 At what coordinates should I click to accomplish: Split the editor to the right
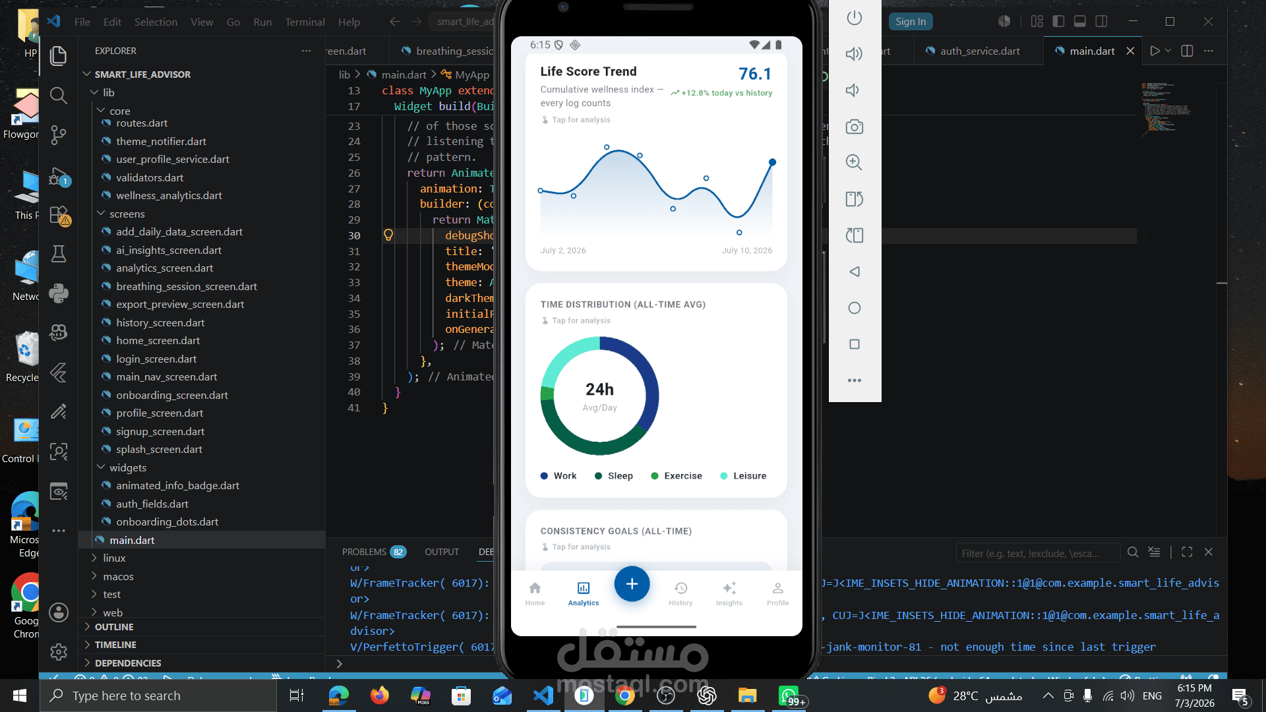point(1187,51)
